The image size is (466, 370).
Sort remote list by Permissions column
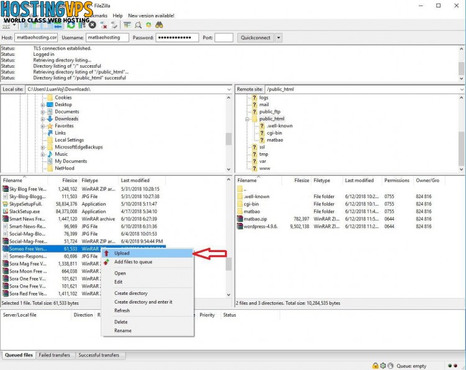click(397, 180)
